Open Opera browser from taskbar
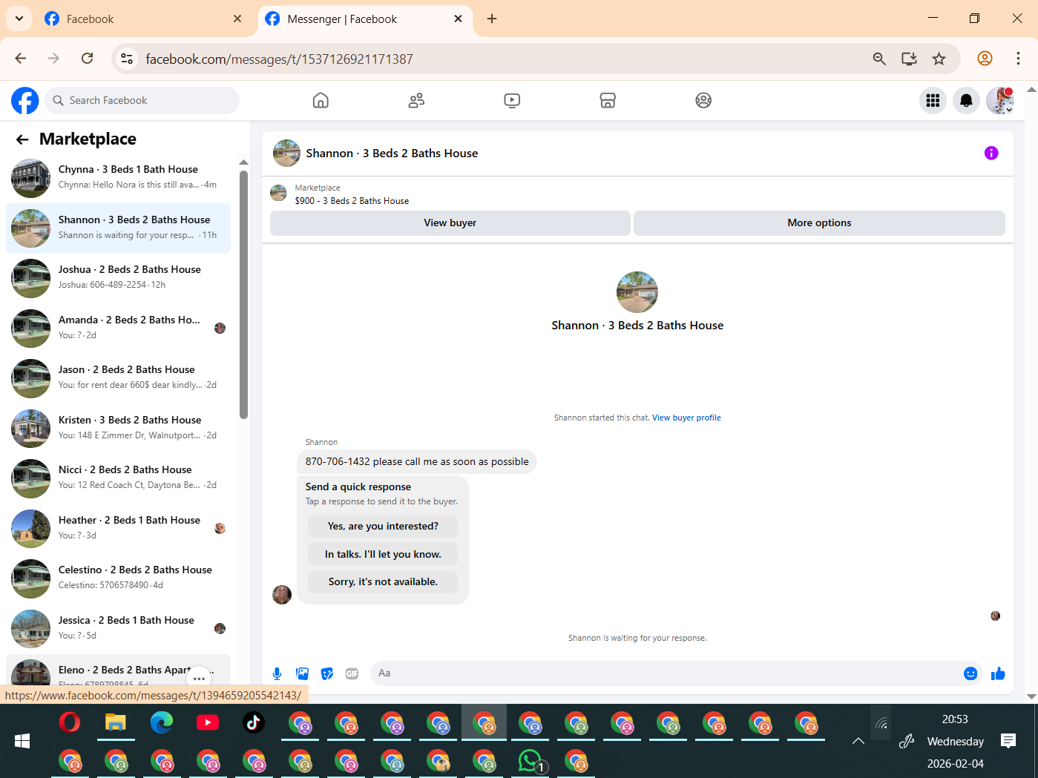Image resolution: width=1038 pixels, height=778 pixels. pos(70,722)
